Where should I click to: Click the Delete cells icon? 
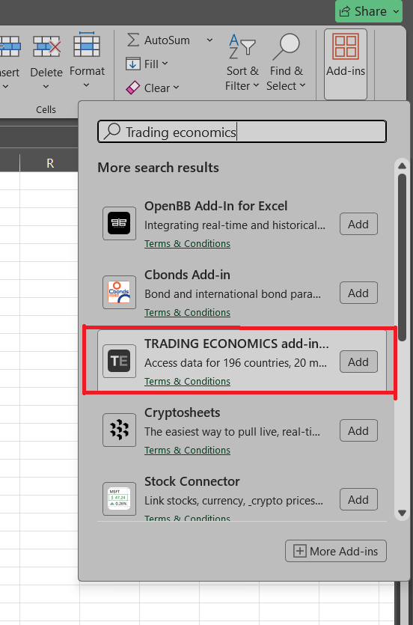46,46
